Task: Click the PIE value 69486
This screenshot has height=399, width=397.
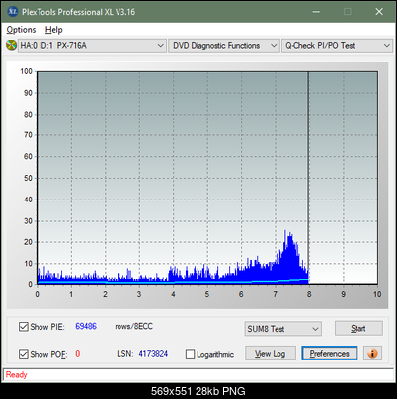Action: click(x=86, y=326)
